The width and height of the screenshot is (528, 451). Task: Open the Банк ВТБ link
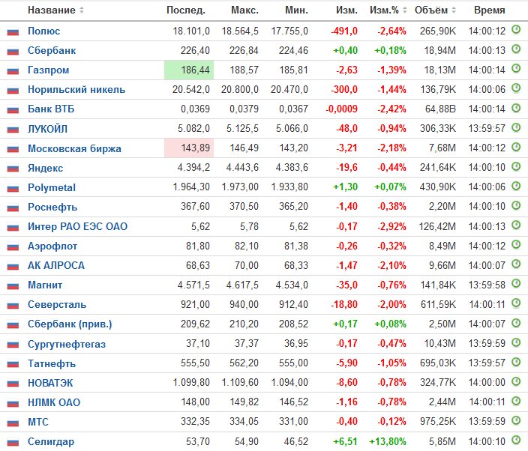[x=51, y=109]
